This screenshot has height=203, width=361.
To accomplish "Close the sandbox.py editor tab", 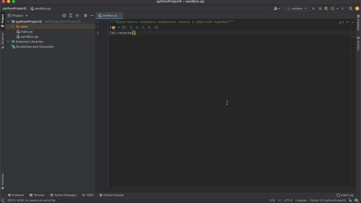I will point(120,15).
